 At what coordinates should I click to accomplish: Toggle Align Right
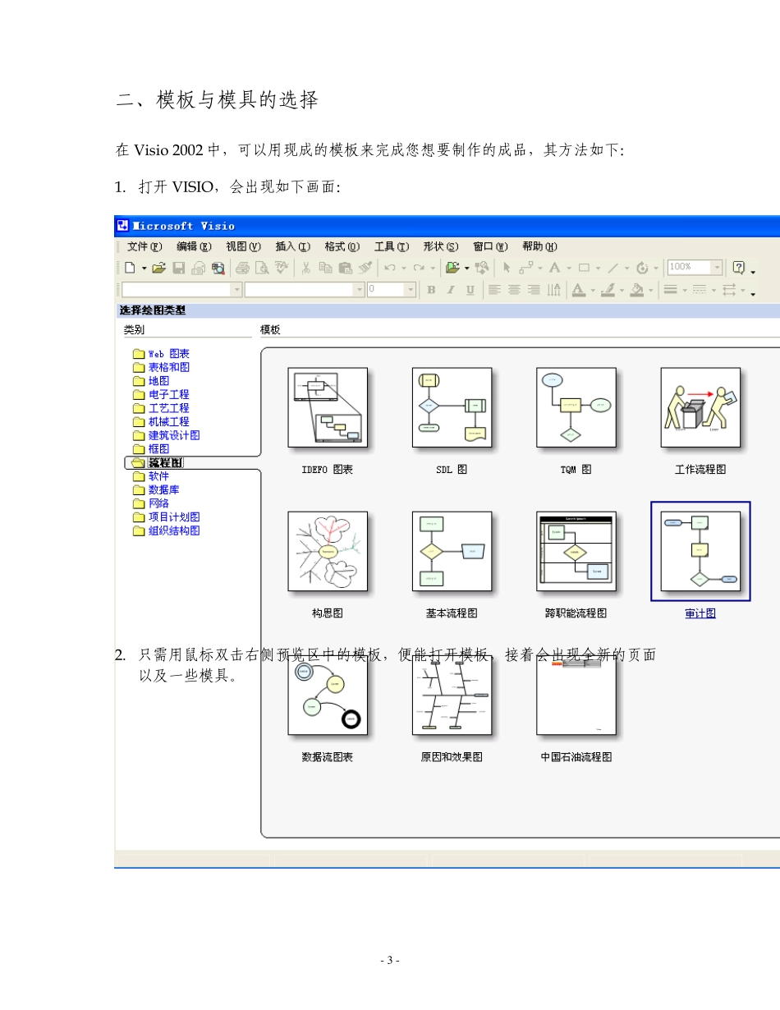coord(534,290)
